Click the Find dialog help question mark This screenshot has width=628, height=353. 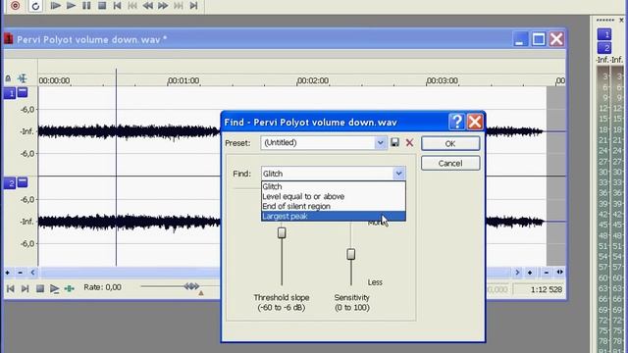point(456,122)
